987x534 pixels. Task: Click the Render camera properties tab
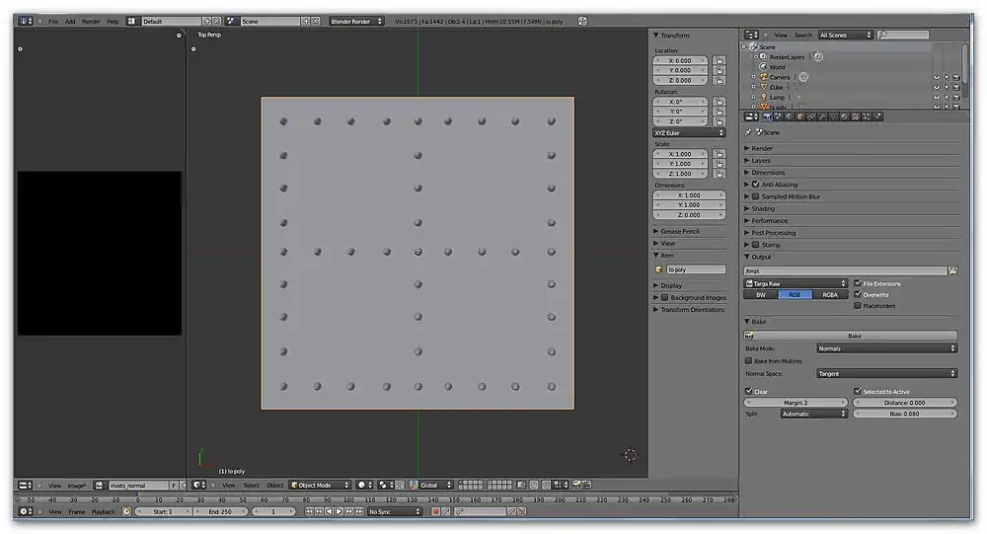coord(767,116)
